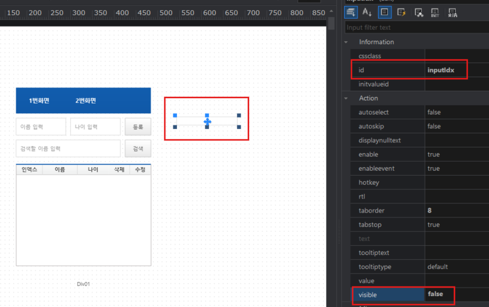Image resolution: width=489 pixels, height=307 pixels.
Task: Show the property list view icon
Action: click(x=385, y=13)
